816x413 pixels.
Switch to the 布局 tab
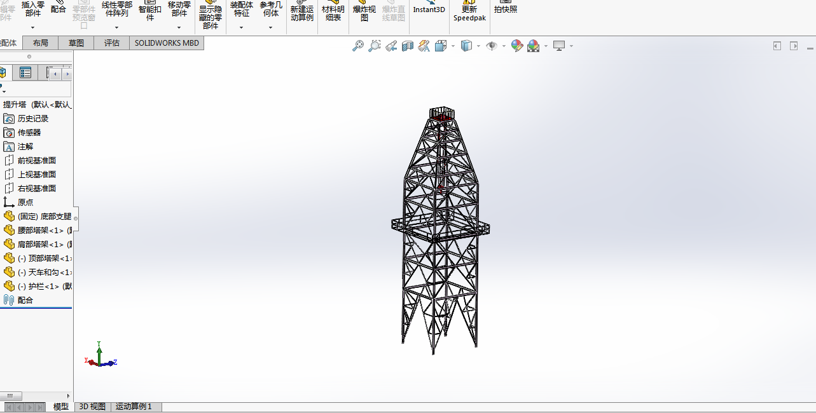pos(40,43)
